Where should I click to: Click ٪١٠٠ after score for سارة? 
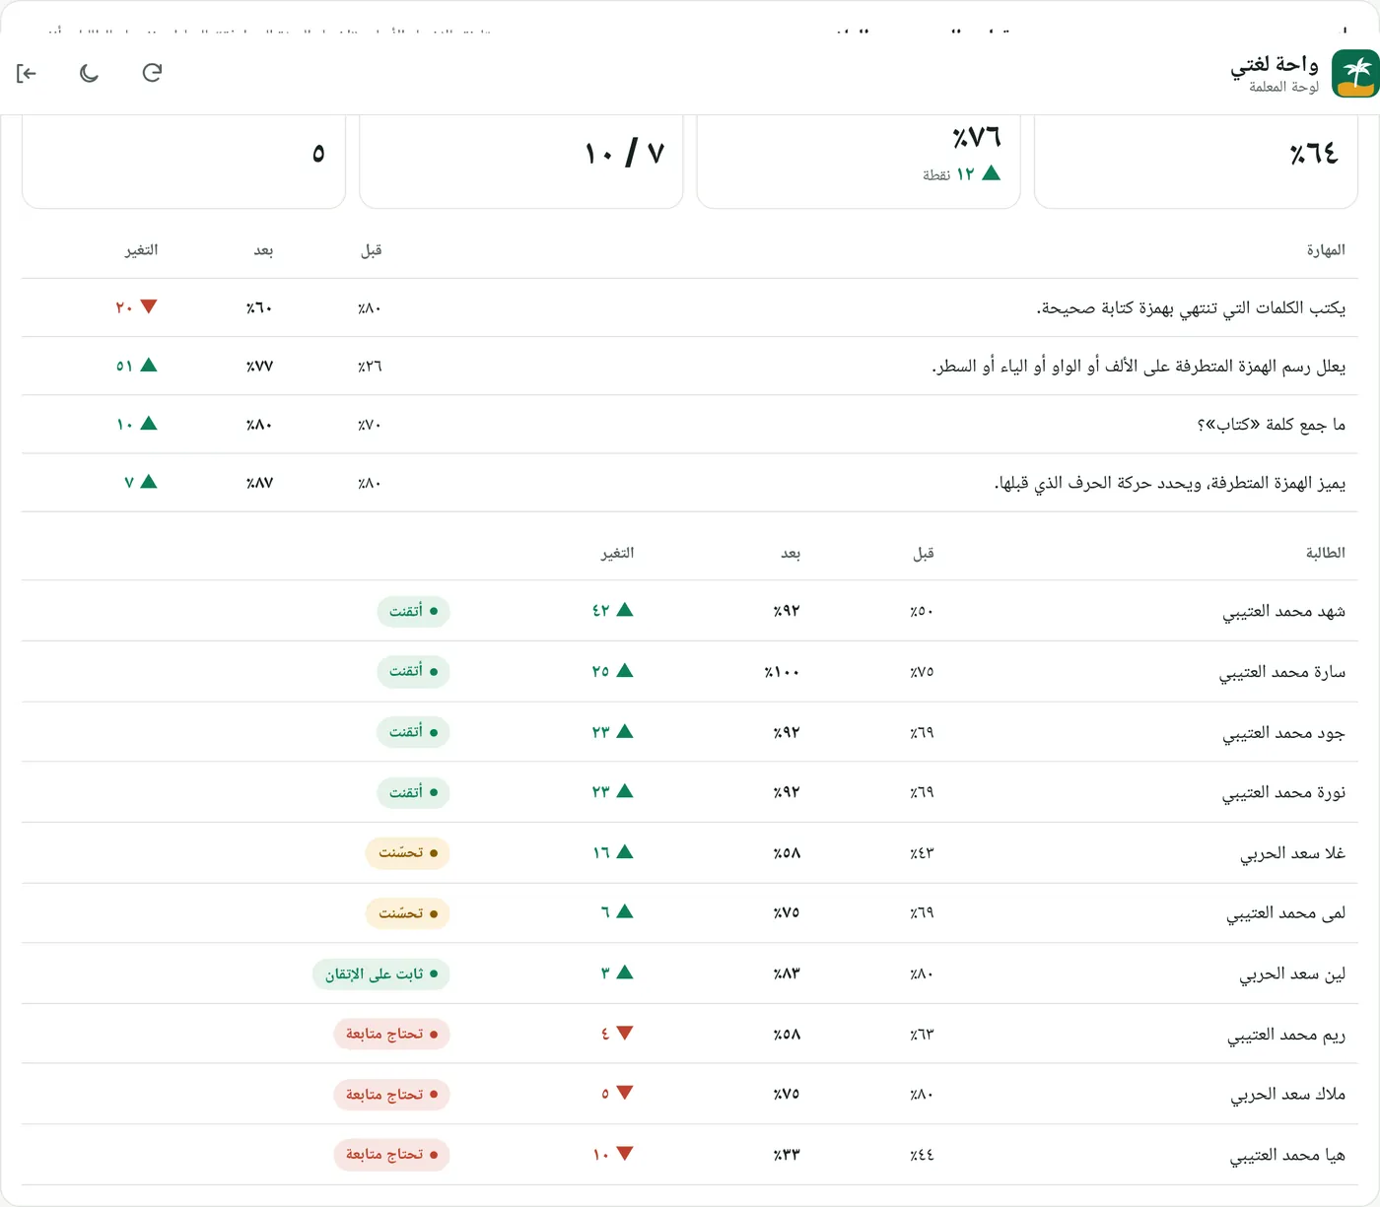click(x=782, y=672)
